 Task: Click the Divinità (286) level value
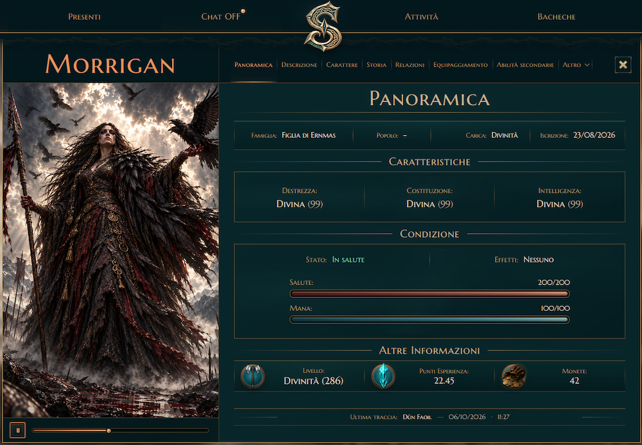(314, 381)
